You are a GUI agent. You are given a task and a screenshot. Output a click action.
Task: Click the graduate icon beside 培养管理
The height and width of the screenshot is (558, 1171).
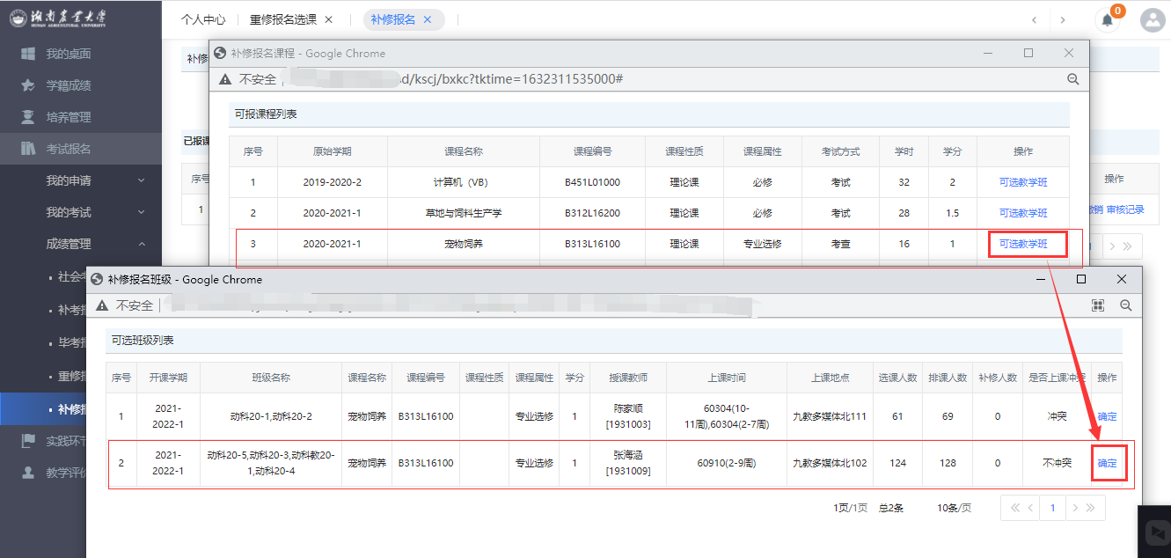click(27, 117)
